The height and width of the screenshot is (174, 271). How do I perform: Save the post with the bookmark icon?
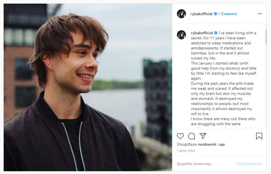click(259, 136)
